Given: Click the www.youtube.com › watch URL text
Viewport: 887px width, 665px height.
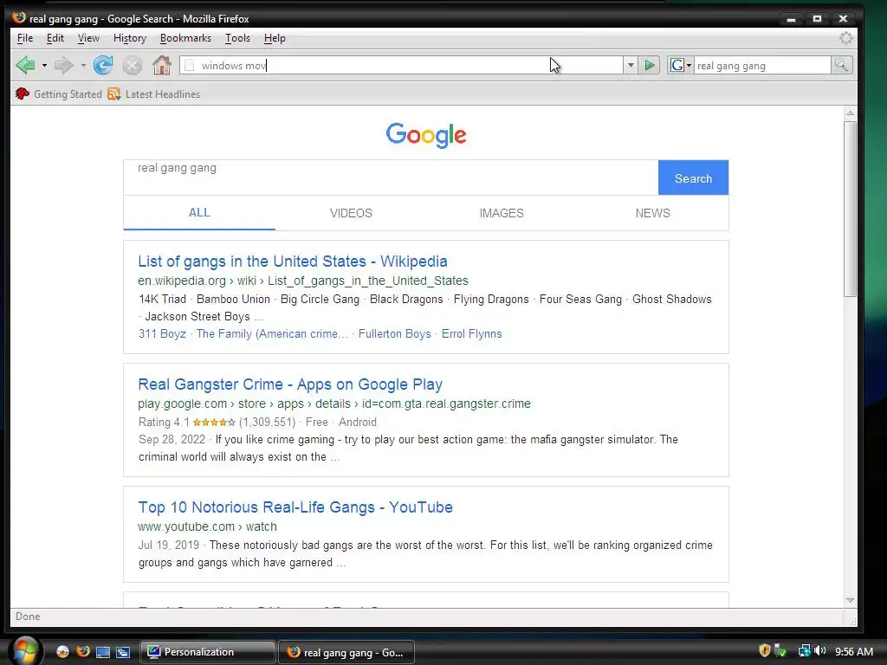Looking at the screenshot, I should [208, 526].
